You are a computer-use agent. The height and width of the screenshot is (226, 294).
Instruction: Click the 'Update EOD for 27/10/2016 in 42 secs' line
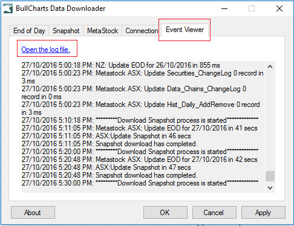(x=139, y=160)
